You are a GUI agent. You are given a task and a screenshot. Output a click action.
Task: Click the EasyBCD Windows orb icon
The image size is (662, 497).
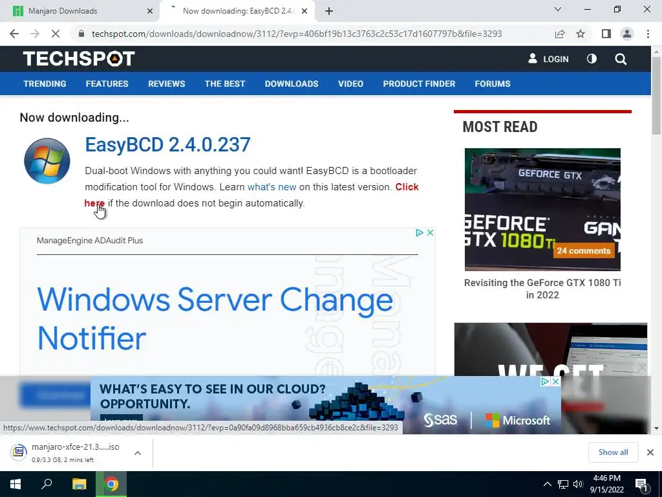click(x=47, y=161)
